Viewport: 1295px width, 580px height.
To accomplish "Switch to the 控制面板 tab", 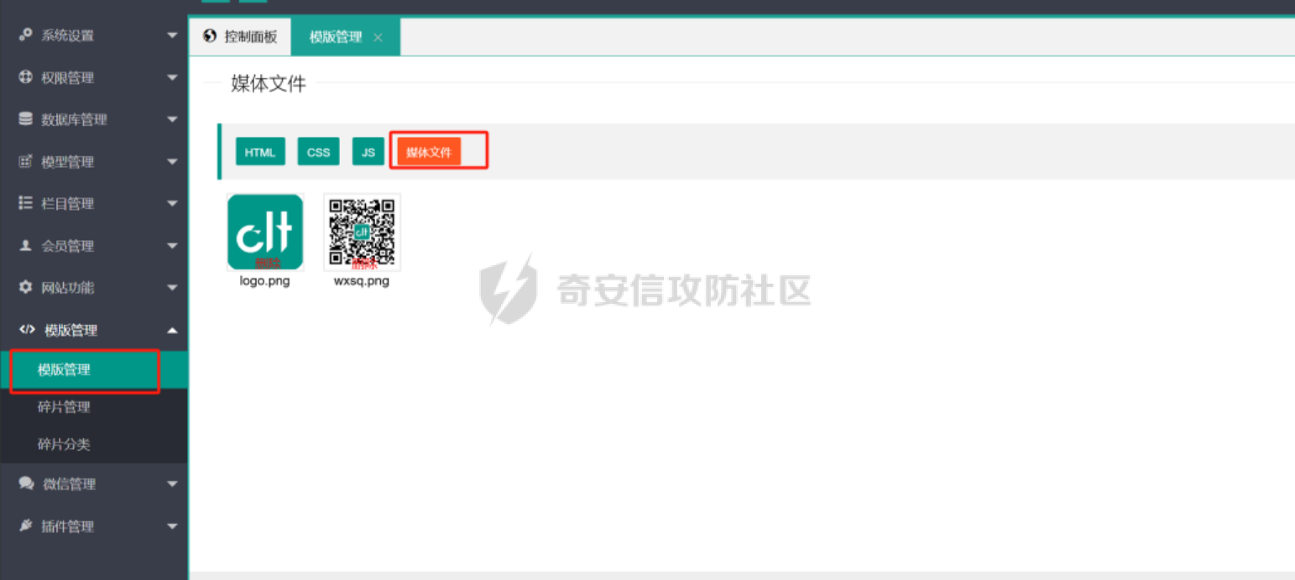I will pos(241,37).
